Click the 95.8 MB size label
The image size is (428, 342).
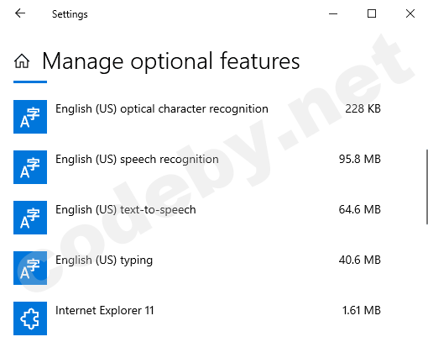[x=360, y=159]
